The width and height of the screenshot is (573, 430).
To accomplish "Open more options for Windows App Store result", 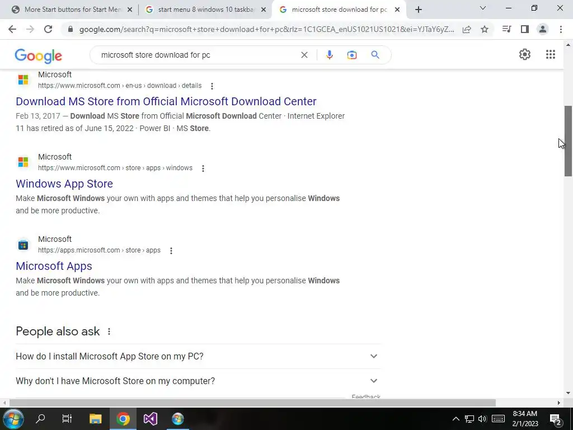I will click(x=203, y=168).
